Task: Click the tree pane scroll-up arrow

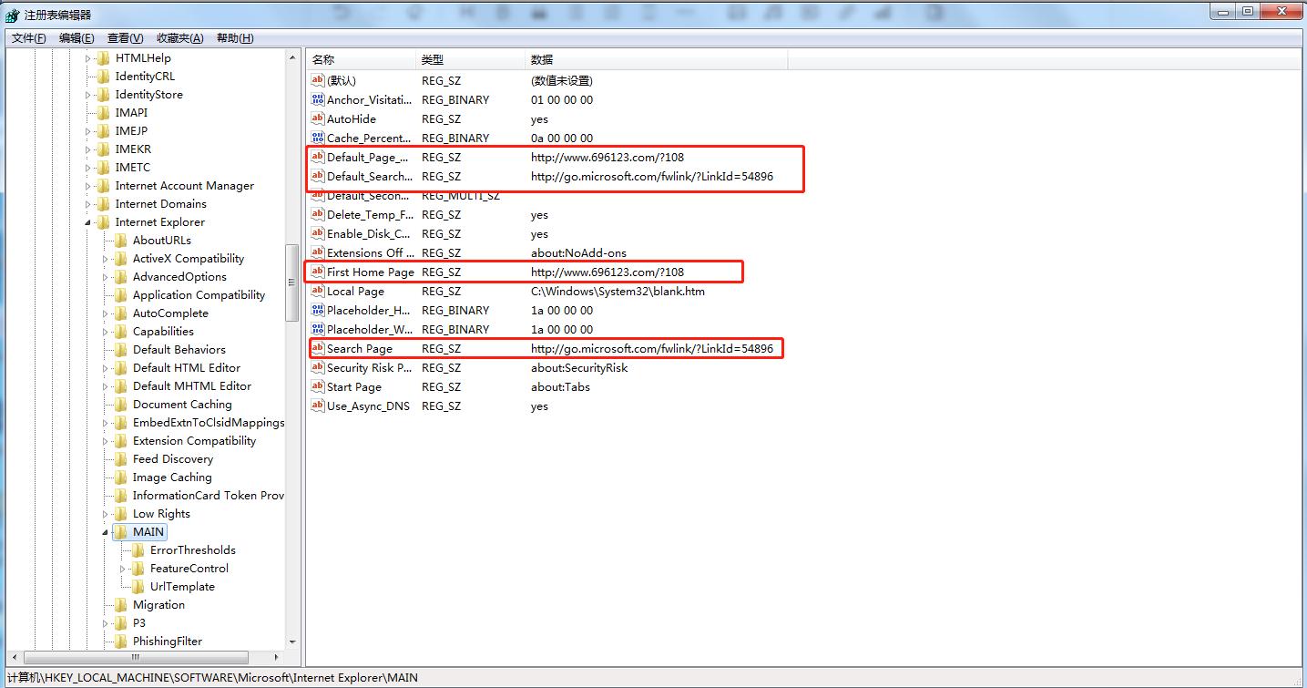Action: click(292, 58)
